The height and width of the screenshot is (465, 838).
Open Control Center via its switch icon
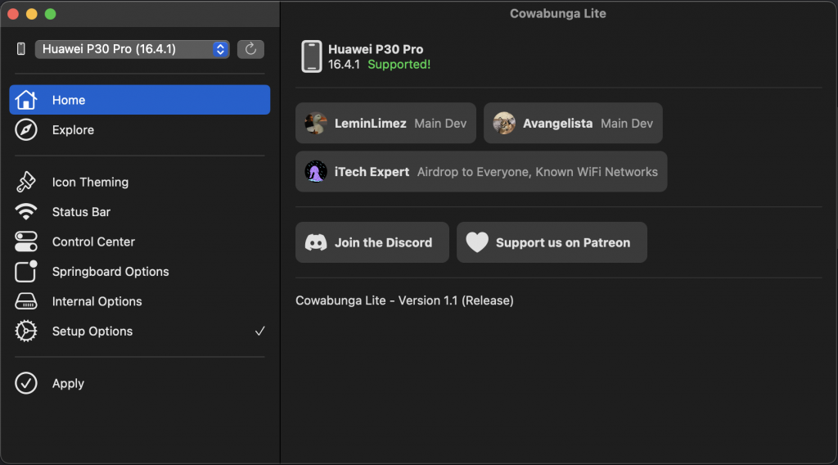25,242
